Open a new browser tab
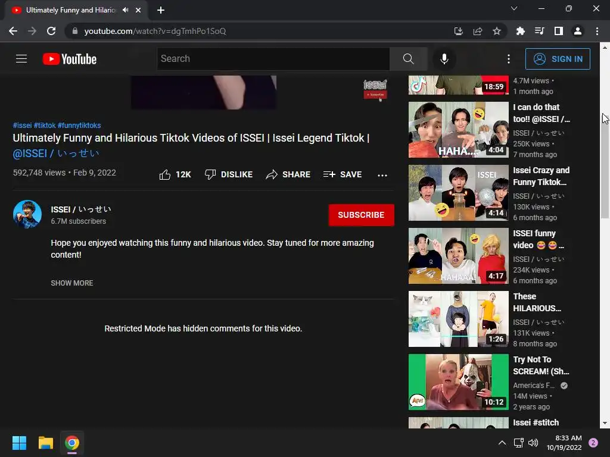610x457 pixels. (161, 10)
